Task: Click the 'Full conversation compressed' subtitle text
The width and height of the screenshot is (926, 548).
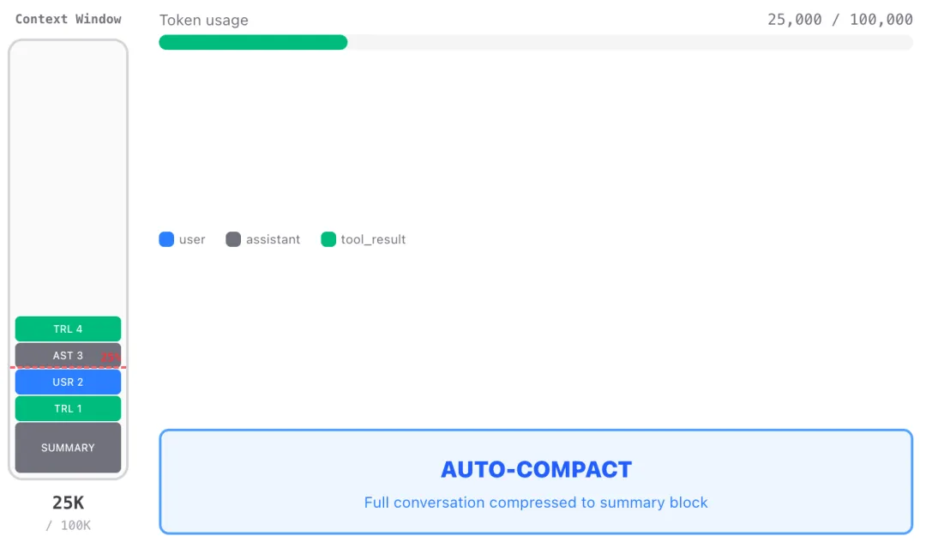Action: click(x=536, y=503)
